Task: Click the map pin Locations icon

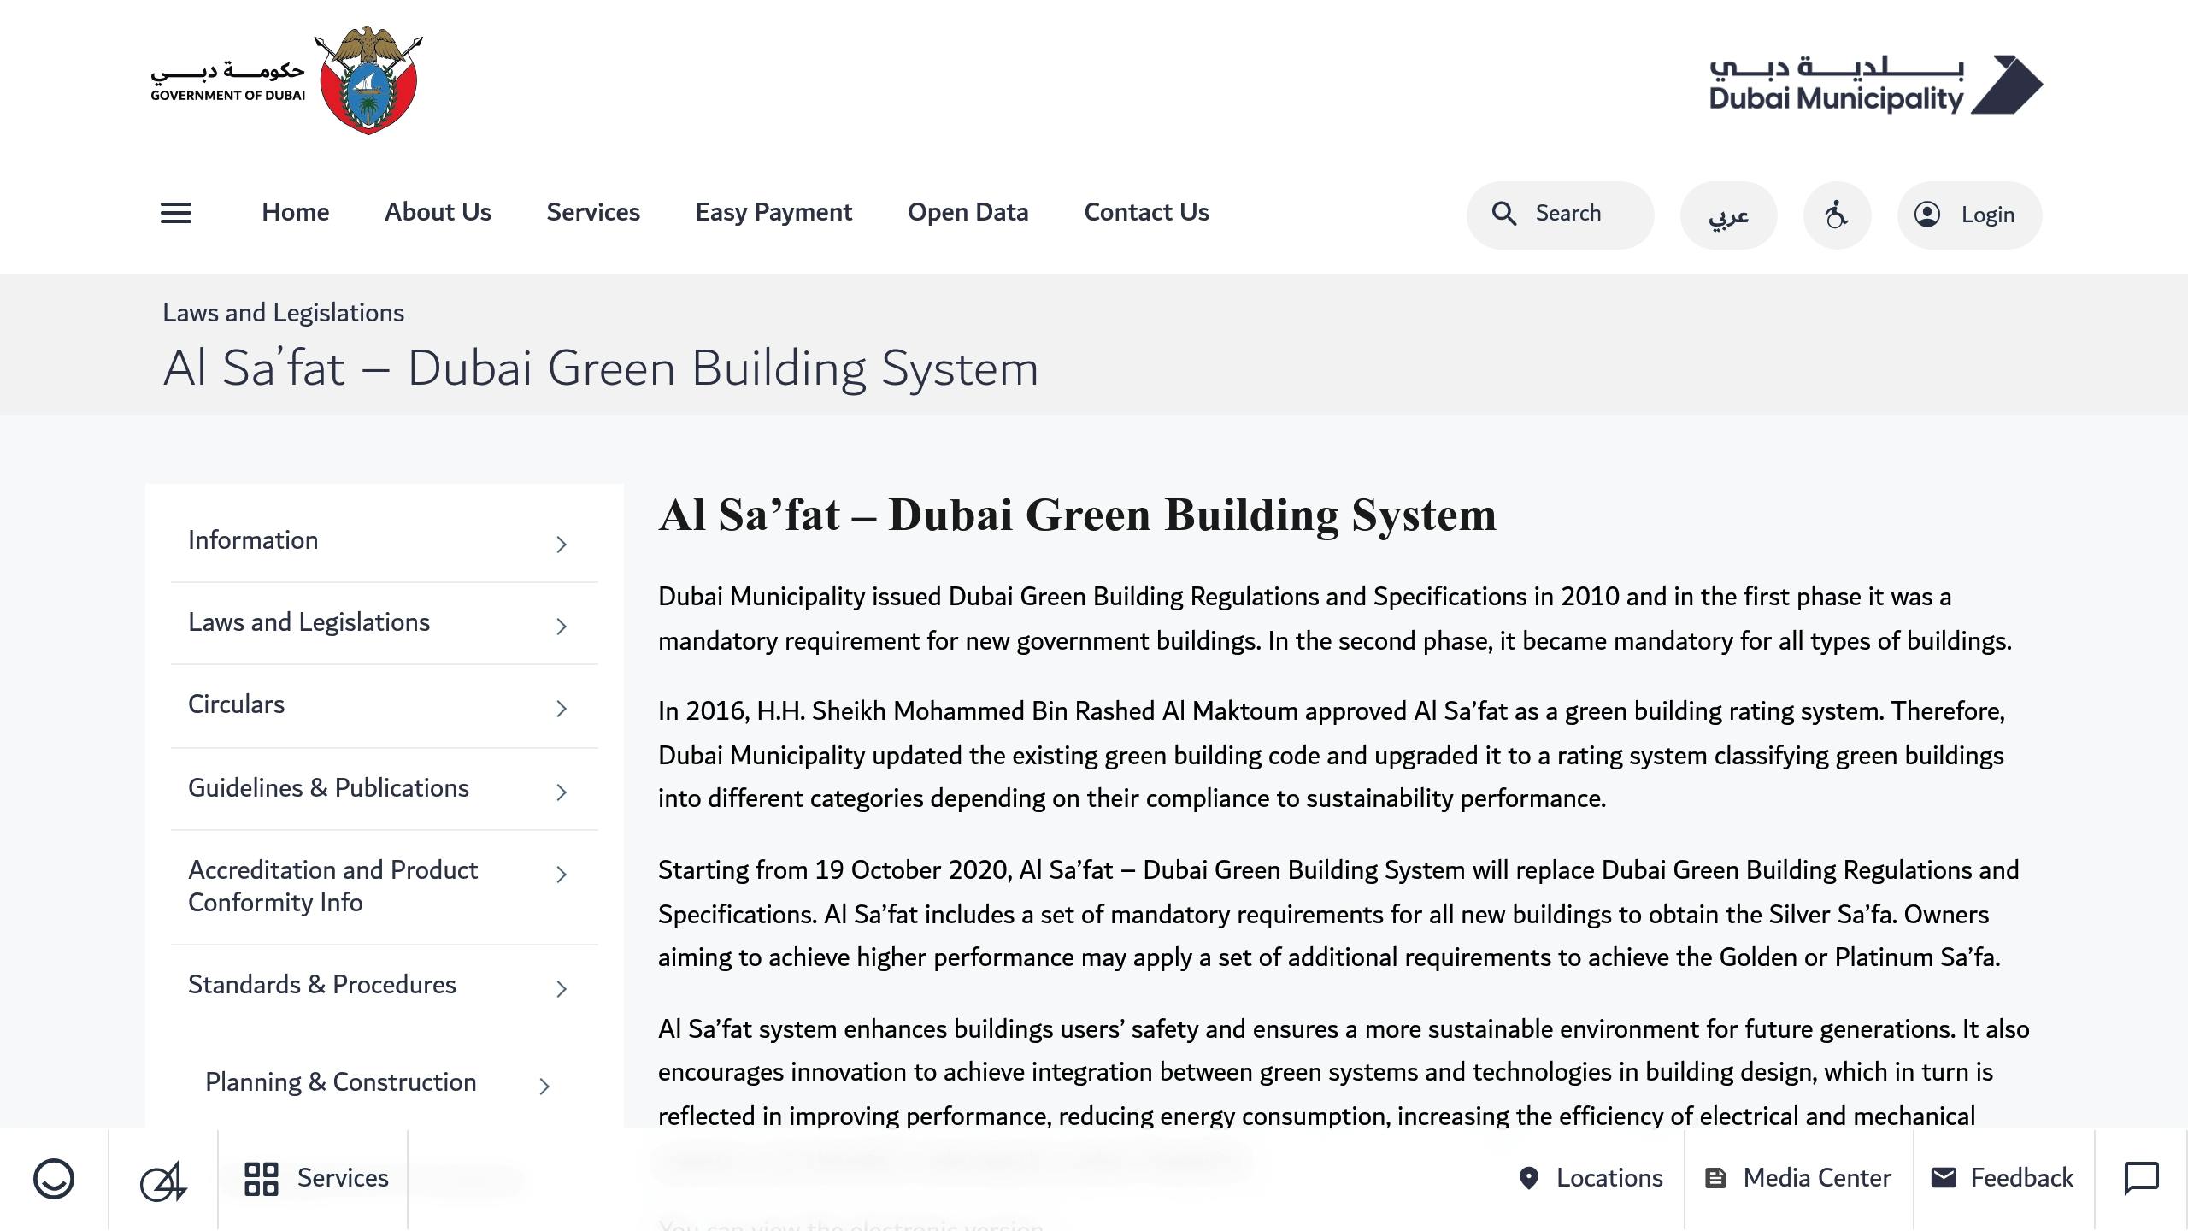Action: (x=1529, y=1179)
